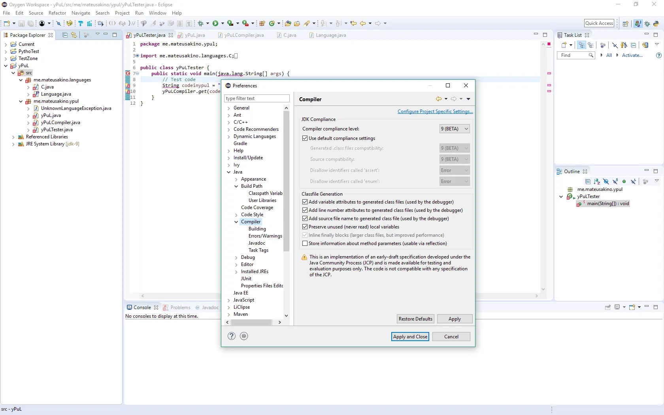Image resolution: width=664 pixels, height=415 pixels.
Task: Click the import/export preferences round icon
Action: pyautogui.click(x=244, y=336)
